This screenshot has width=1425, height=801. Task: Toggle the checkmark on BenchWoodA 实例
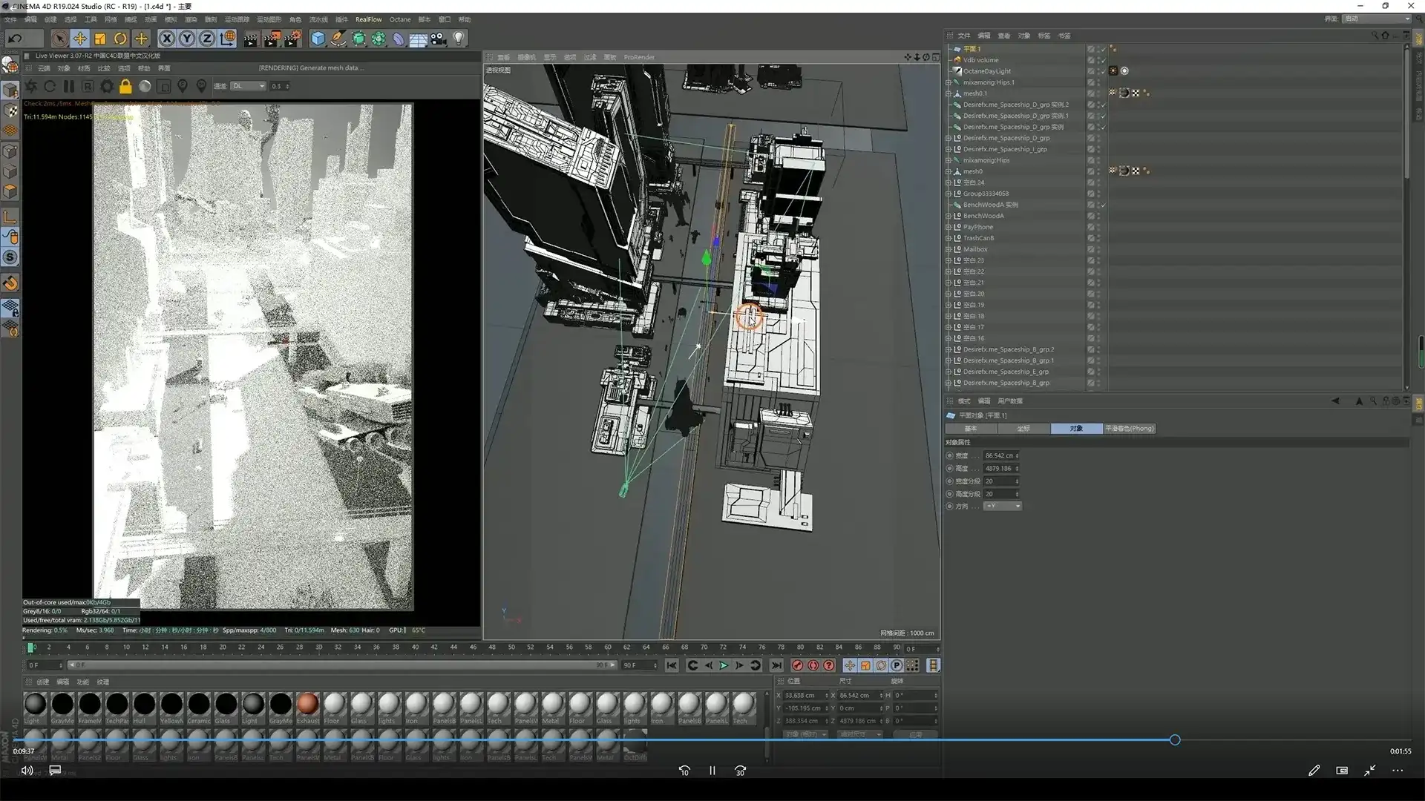(1104, 205)
